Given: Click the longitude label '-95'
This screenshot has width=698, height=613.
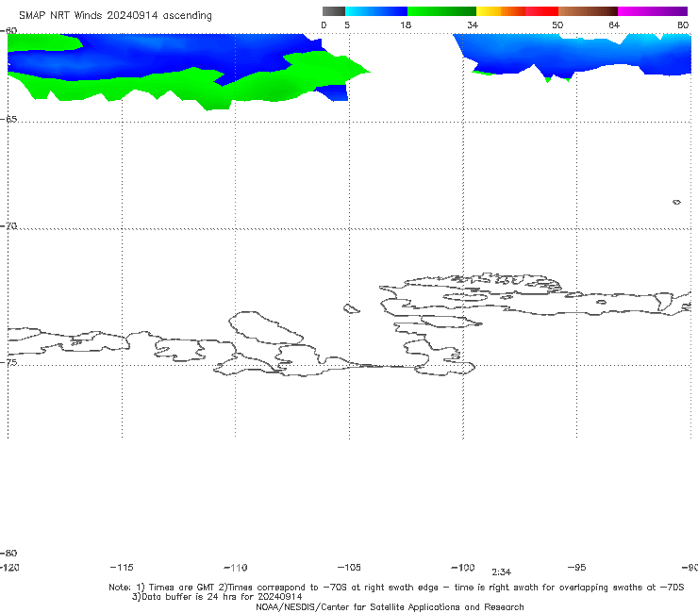Looking at the screenshot, I should (x=576, y=567).
